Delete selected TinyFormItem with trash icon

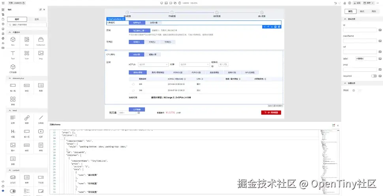point(279,27)
